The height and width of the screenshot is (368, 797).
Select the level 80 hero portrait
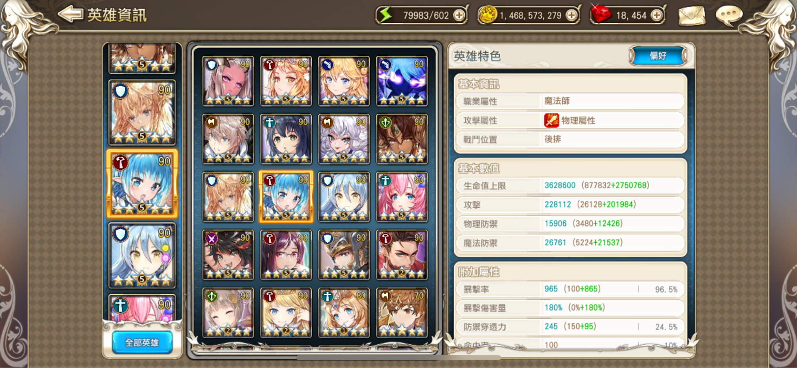[344, 312]
